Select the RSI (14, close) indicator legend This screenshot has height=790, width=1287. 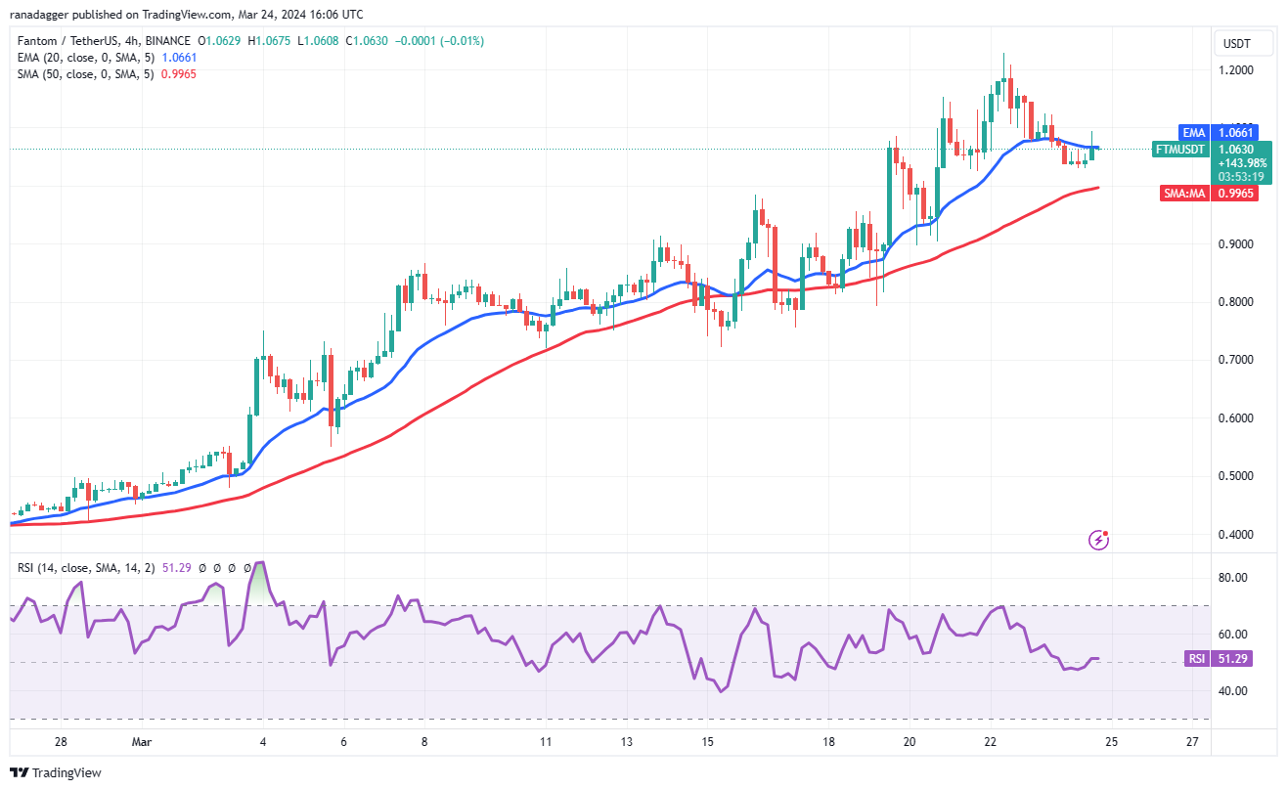click(82, 567)
